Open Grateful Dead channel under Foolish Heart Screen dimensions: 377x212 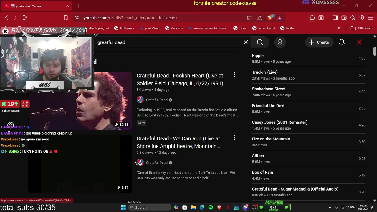157,100
